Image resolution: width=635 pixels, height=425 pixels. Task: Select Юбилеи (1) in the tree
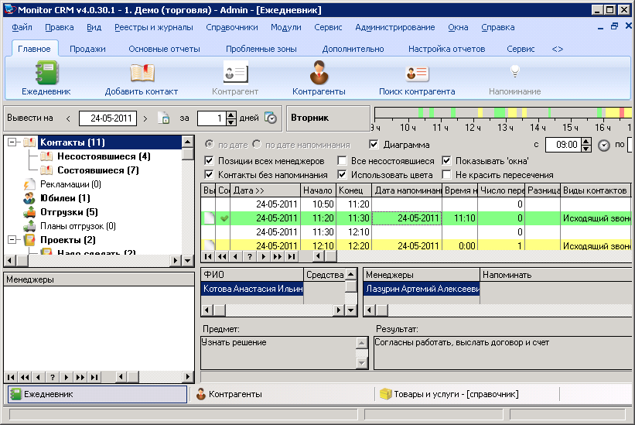66,198
